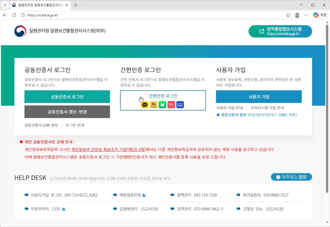
Task: Click 검역관리 070-4948-3462~3 entry
Action: point(197,209)
